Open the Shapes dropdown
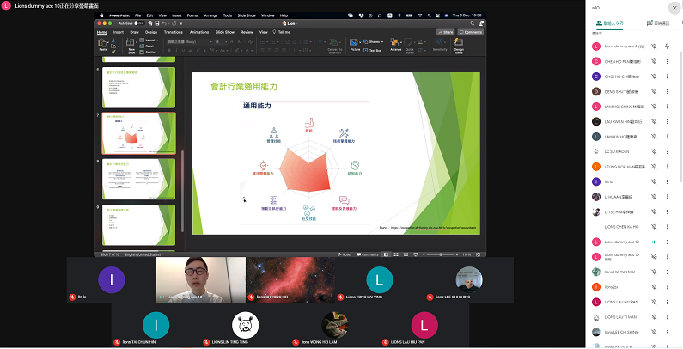683x349 pixels. (x=374, y=40)
